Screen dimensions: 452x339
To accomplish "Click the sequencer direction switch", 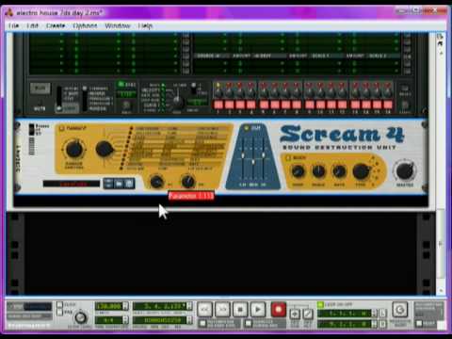I will tap(85, 99).
